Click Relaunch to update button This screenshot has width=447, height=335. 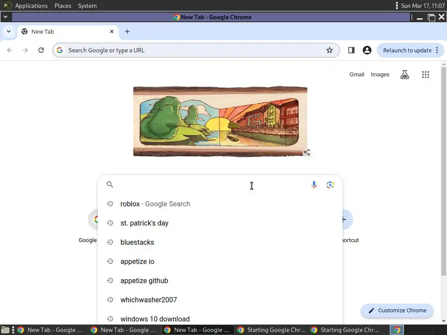tap(407, 51)
